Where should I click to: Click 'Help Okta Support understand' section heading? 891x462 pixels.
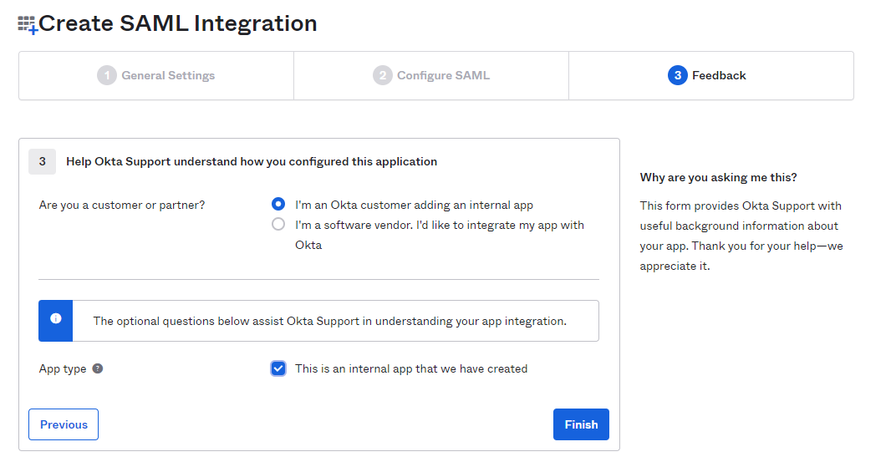(252, 161)
